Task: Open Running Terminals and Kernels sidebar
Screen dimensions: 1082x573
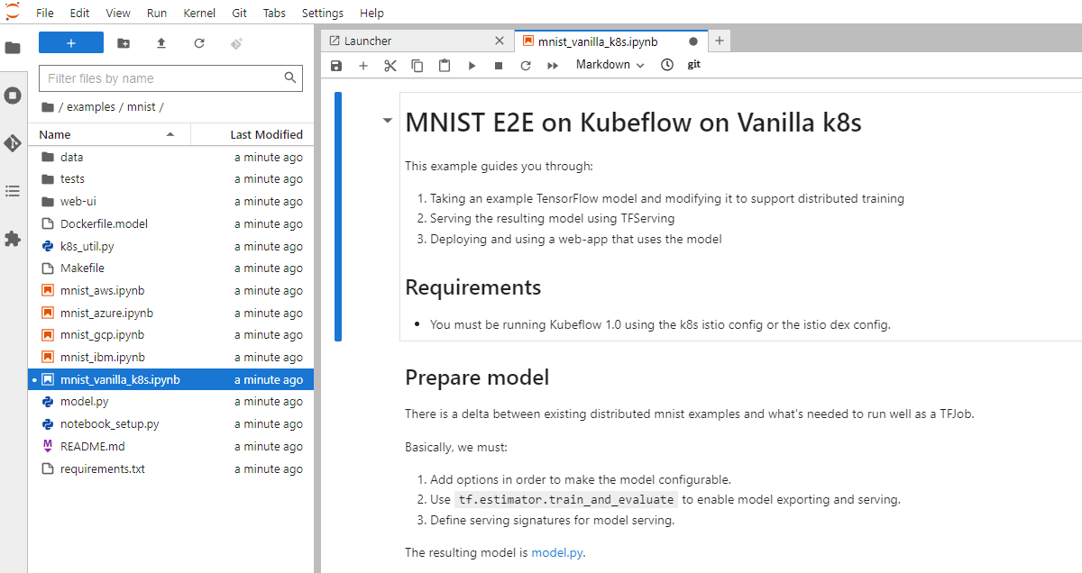Action: coord(13,95)
